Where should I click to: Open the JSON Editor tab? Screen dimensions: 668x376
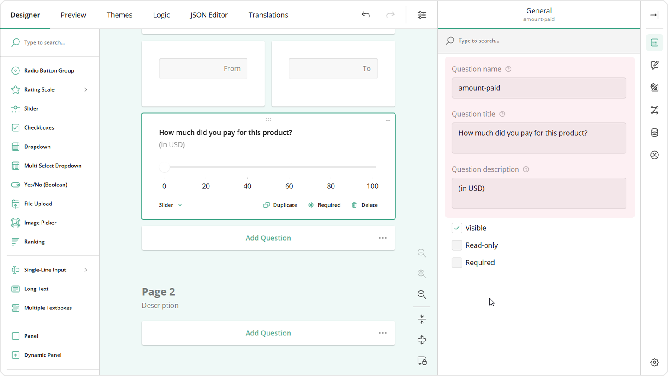coord(209,15)
